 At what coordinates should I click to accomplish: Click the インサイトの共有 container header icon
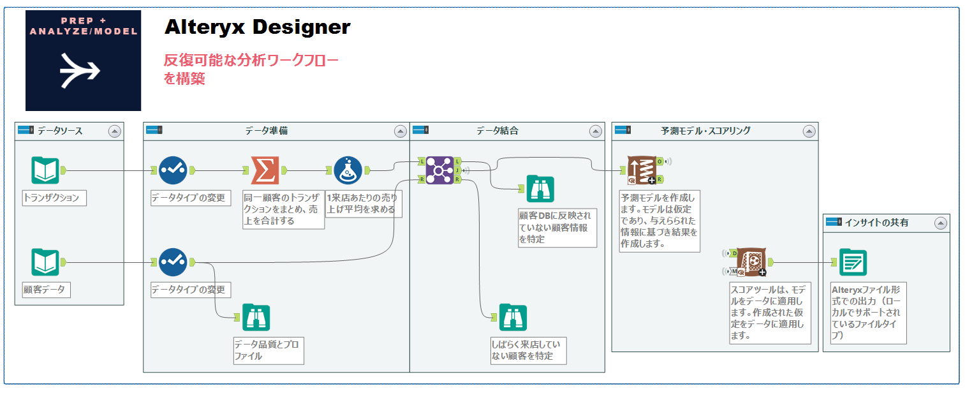point(834,222)
